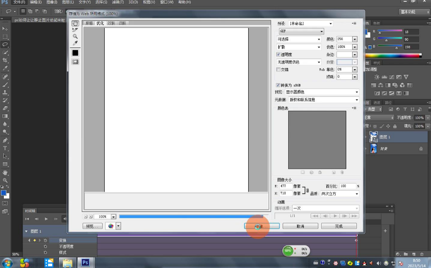Collapse the 图层 1 timeline track
431x268 pixels.
(26, 232)
